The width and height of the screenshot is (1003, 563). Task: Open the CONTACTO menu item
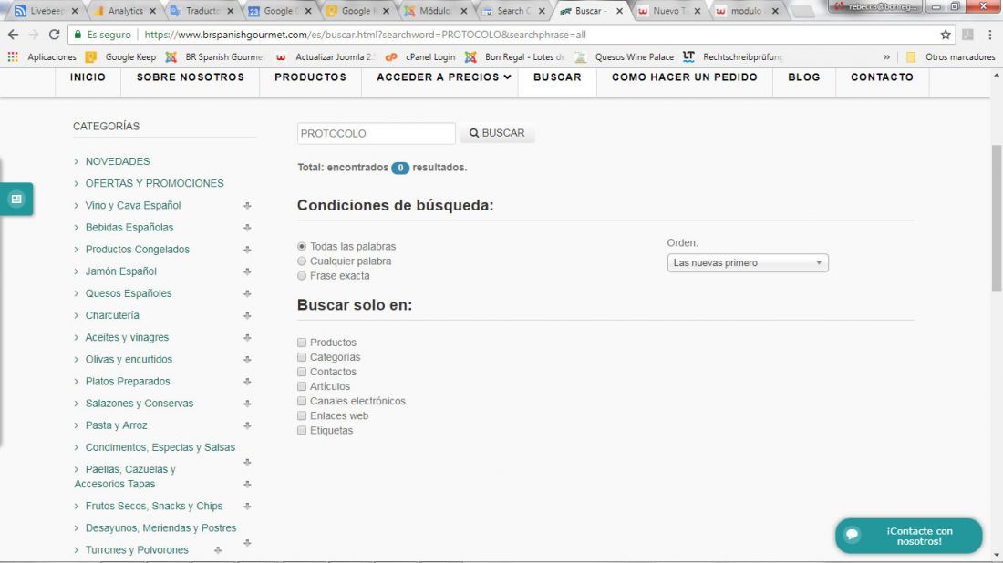882,77
